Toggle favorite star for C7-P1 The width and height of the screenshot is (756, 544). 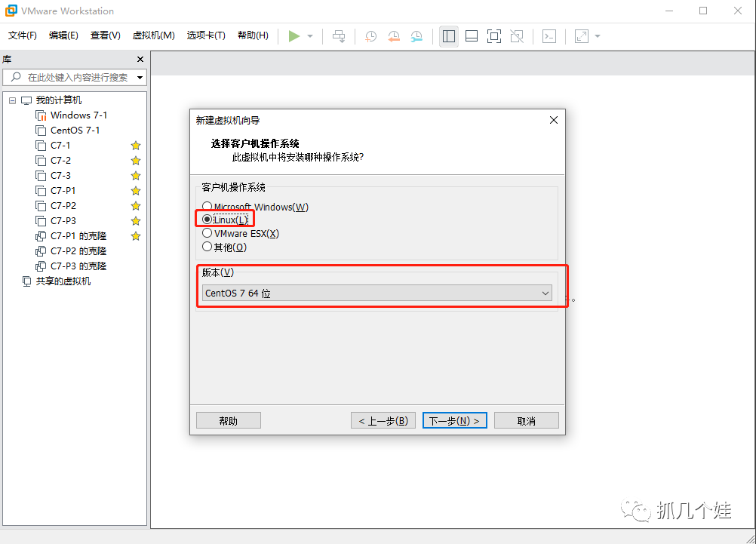[136, 190]
